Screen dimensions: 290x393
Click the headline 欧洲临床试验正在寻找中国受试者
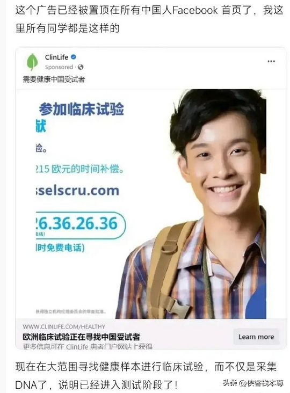click(82, 337)
